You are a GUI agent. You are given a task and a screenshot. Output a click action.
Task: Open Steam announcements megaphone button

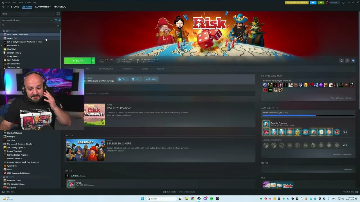313,3
